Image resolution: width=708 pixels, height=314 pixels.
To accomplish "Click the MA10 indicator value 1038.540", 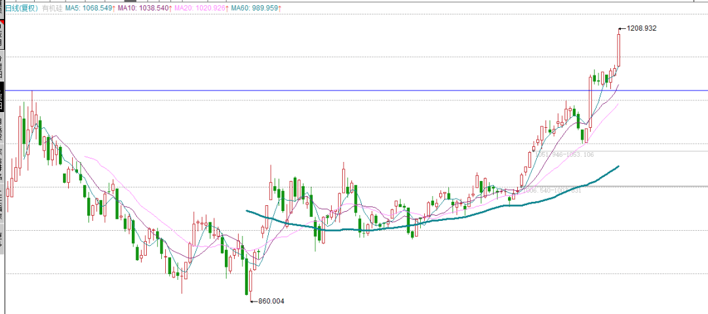I will pyautogui.click(x=145, y=8).
